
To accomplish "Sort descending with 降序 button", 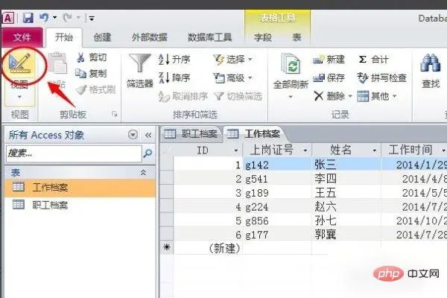I will tap(176, 77).
